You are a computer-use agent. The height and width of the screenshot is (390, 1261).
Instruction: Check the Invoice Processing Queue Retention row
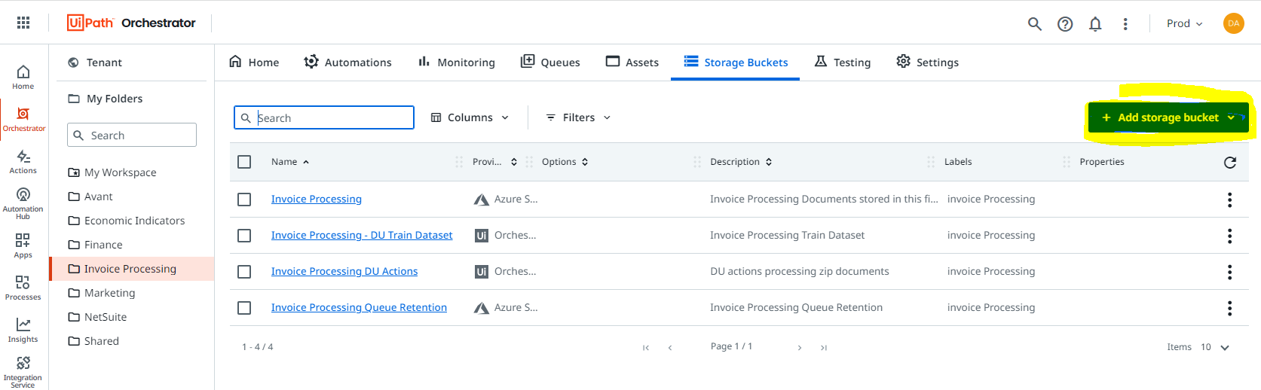[x=244, y=308]
